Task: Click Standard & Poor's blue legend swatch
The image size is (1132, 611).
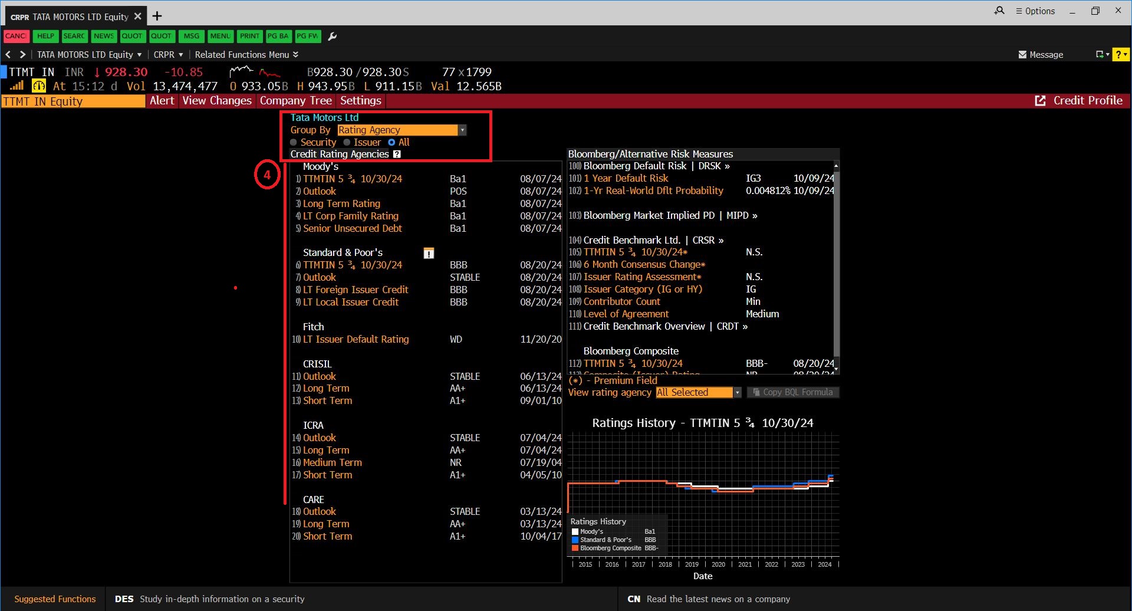Action: (x=575, y=540)
